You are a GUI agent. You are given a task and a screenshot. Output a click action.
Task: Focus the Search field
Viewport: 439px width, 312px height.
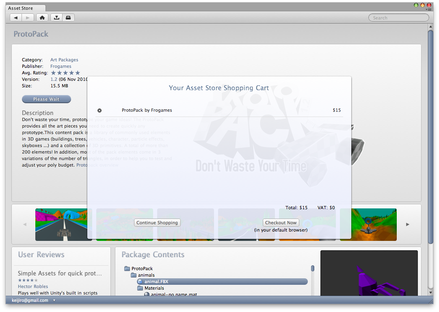[x=399, y=17]
